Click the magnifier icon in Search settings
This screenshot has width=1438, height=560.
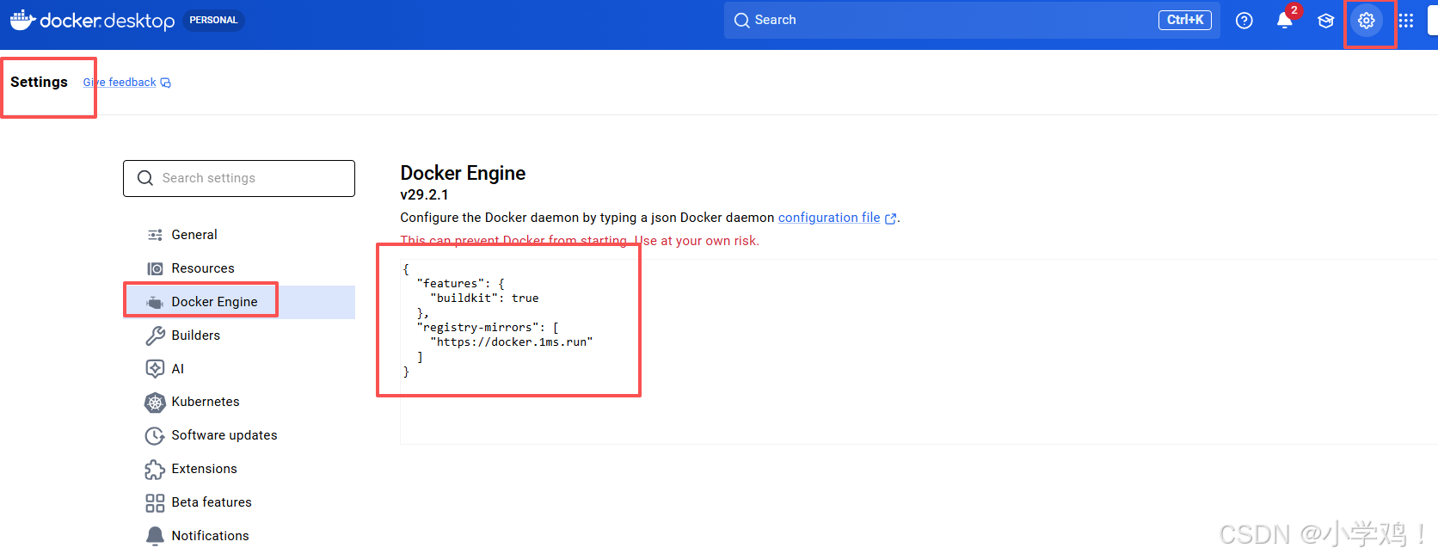pyautogui.click(x=145, y=178)
